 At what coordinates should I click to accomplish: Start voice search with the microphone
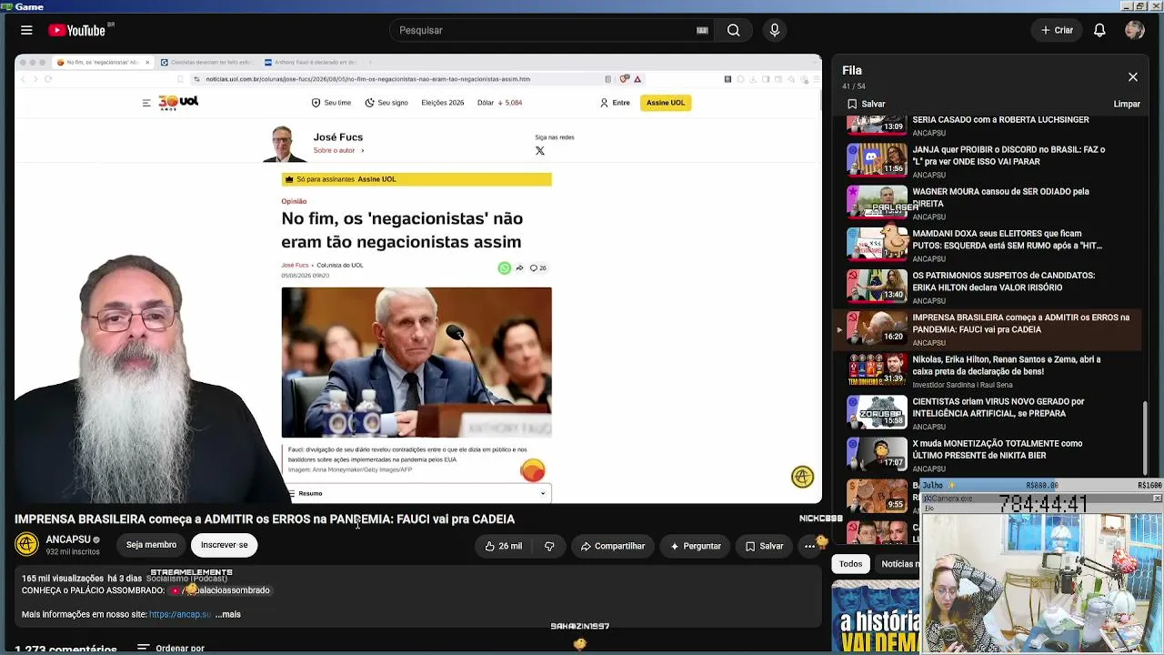775,30
